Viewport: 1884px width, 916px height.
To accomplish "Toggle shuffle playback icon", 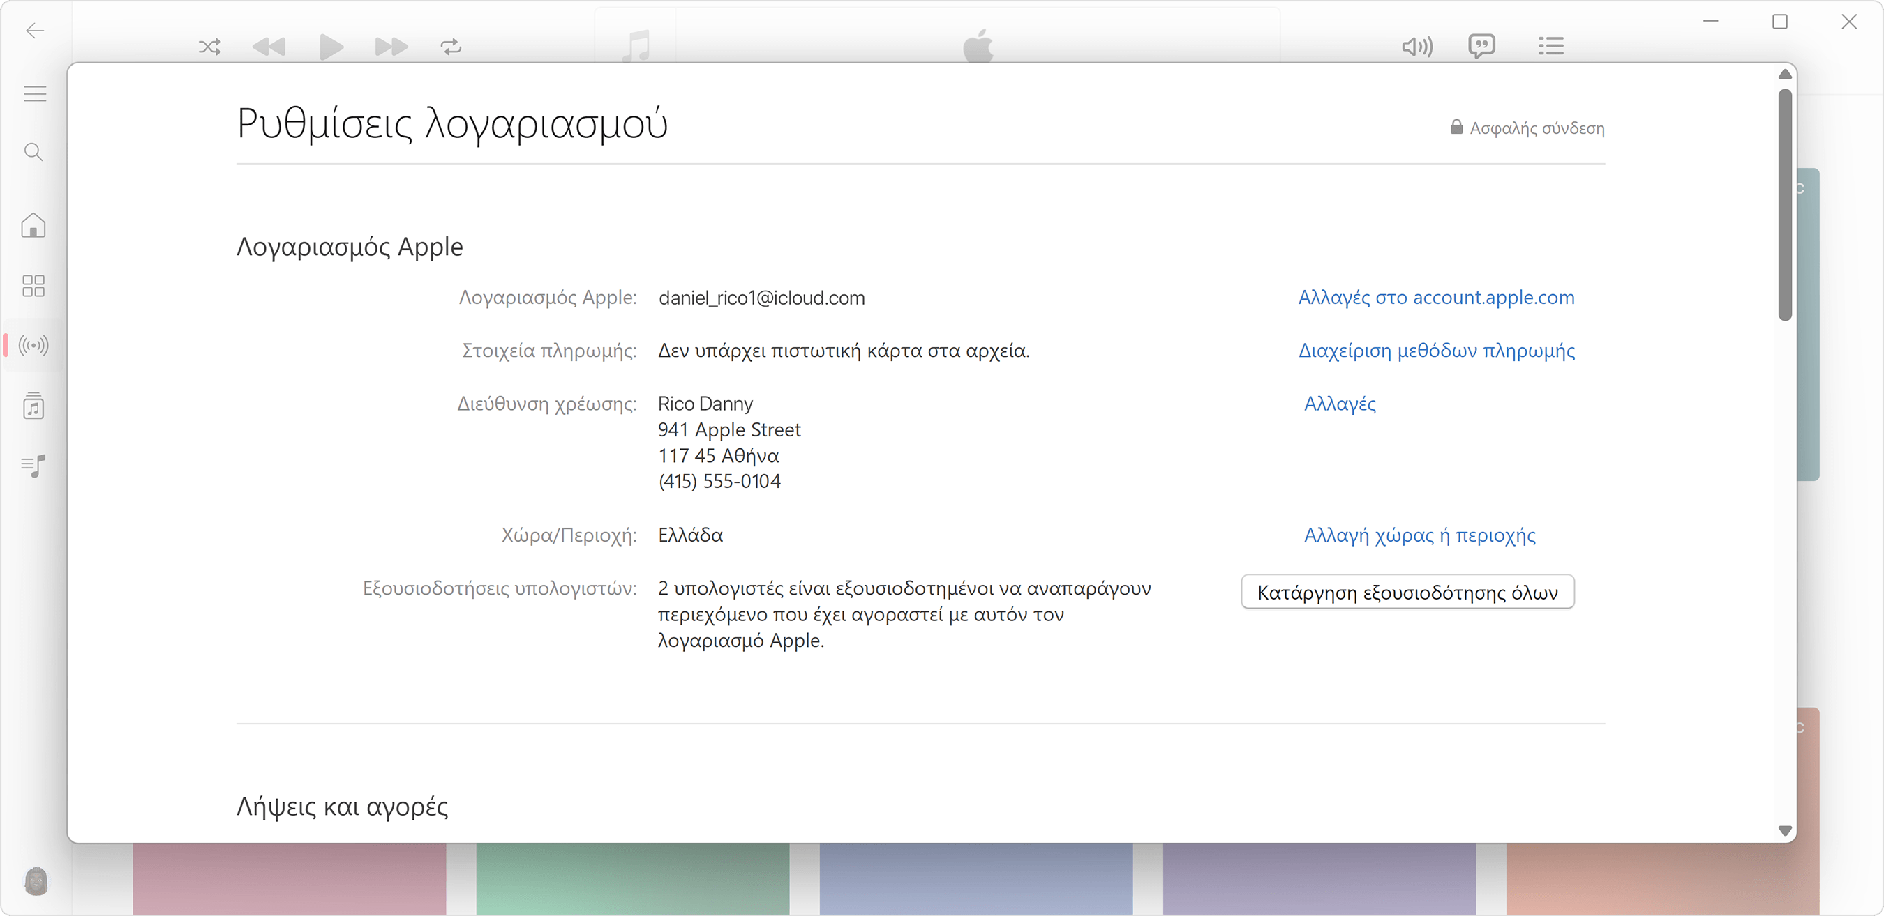I will (210, 47).
